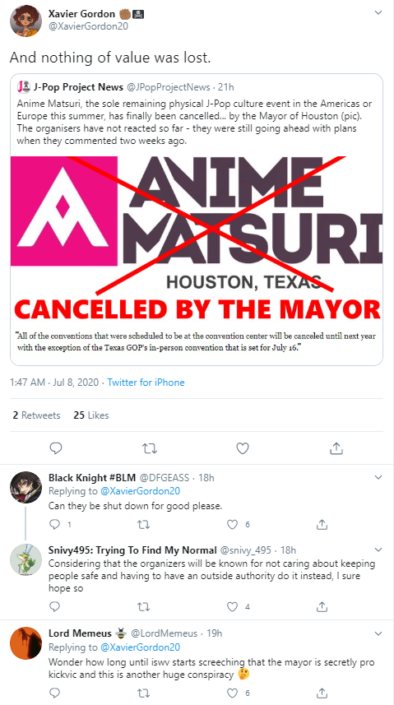The height and width of the screenshot is (705, 394).
Task: Like Lord Memeus's reply
Action: (232, 693)
